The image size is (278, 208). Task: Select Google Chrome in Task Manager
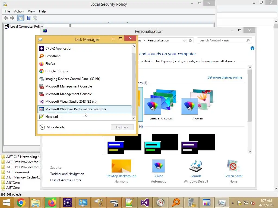click(84, 71)
